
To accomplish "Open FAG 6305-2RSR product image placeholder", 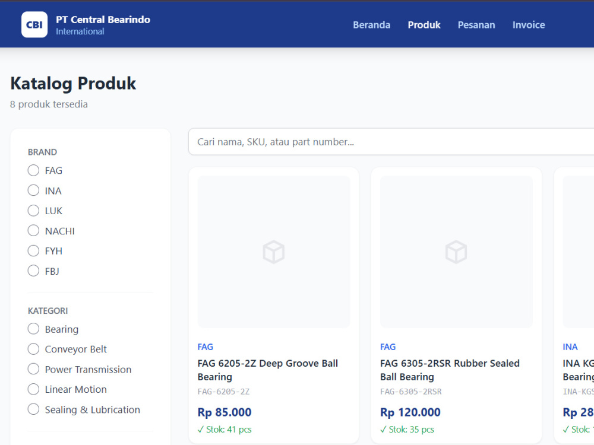I will (x=456, y=252).
